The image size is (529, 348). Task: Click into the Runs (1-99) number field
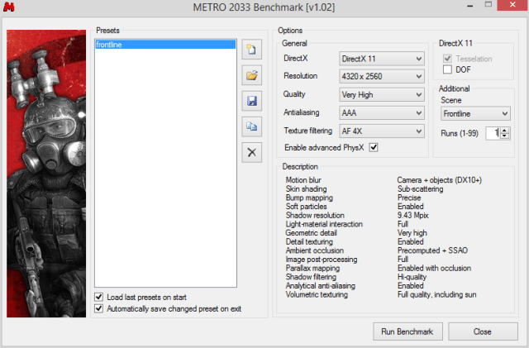493,133
